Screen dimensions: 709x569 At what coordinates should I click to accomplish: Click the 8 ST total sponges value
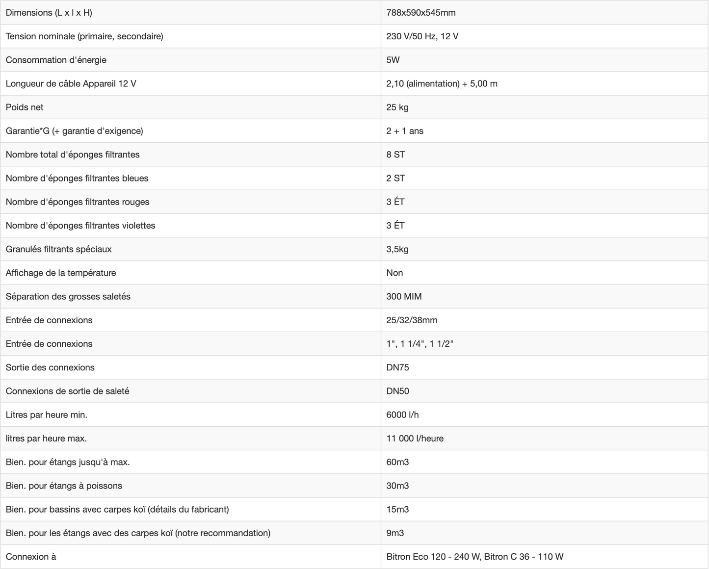point(395,155)
